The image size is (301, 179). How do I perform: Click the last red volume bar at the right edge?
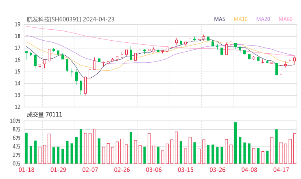(x=294, y=148)
